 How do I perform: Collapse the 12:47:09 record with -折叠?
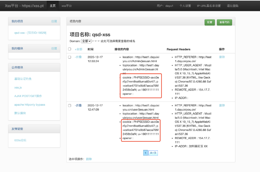pos(78,105)
